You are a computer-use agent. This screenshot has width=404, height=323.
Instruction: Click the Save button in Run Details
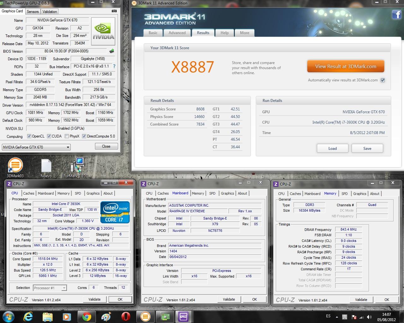click(367, 148)
